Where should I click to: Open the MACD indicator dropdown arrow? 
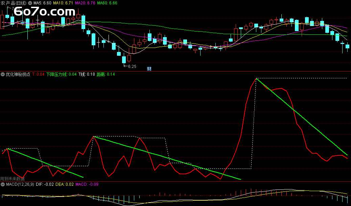click(3, 184)
